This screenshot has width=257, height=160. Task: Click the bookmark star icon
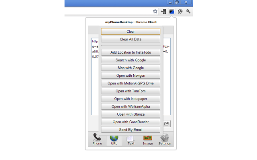(x=155, y=12)
